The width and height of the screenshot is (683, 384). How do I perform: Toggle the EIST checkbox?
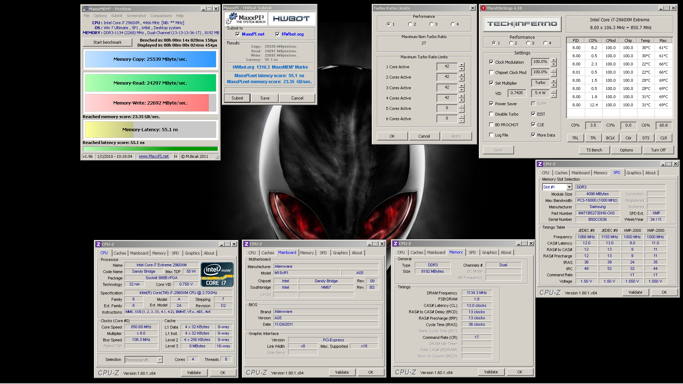533,114
